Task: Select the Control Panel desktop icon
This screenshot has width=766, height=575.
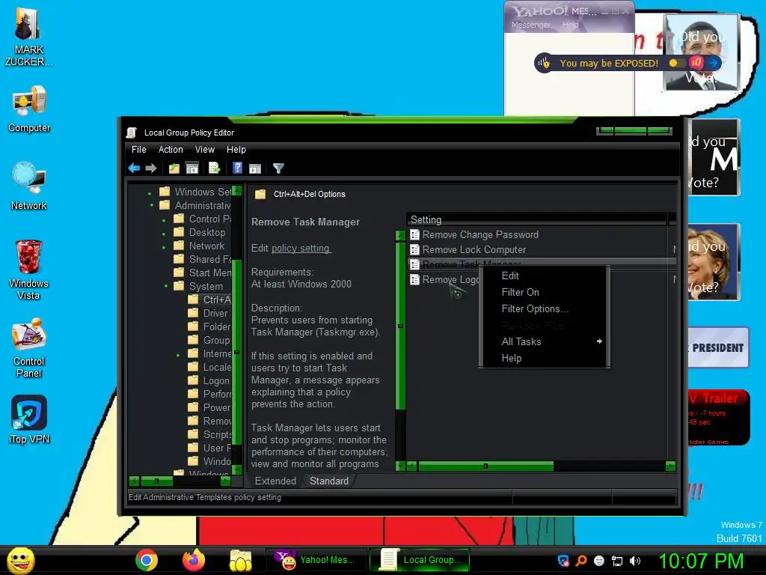Action: [29, 348]
